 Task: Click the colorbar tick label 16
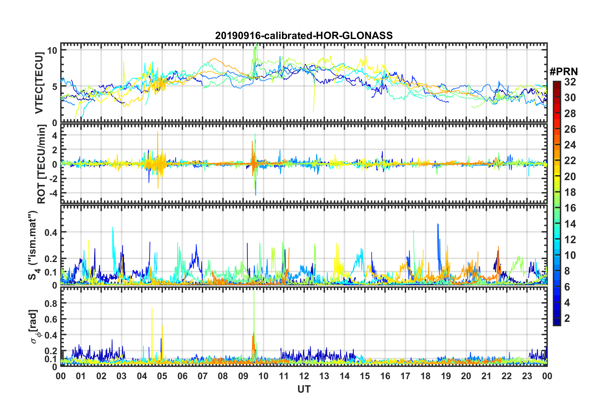pos(570,208)
